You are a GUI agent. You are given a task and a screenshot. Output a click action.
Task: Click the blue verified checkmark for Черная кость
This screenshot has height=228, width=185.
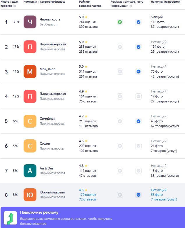tap(138, 22)
